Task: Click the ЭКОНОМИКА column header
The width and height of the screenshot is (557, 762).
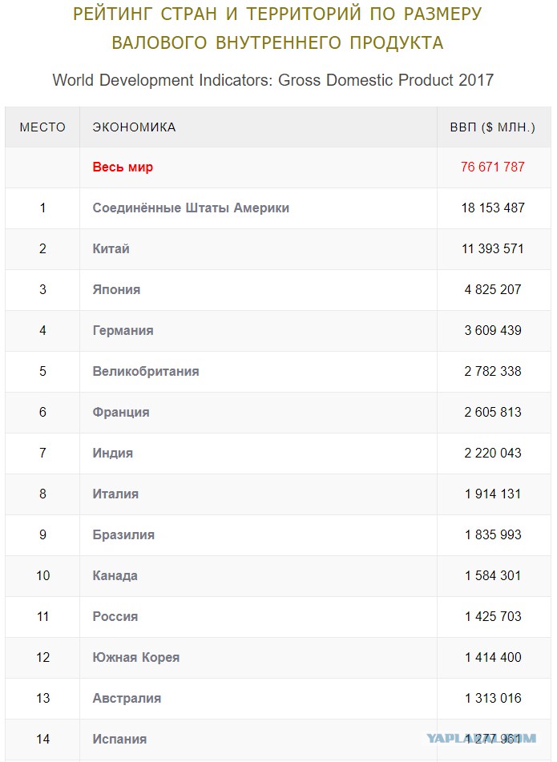Action: (x=134, y=127)
